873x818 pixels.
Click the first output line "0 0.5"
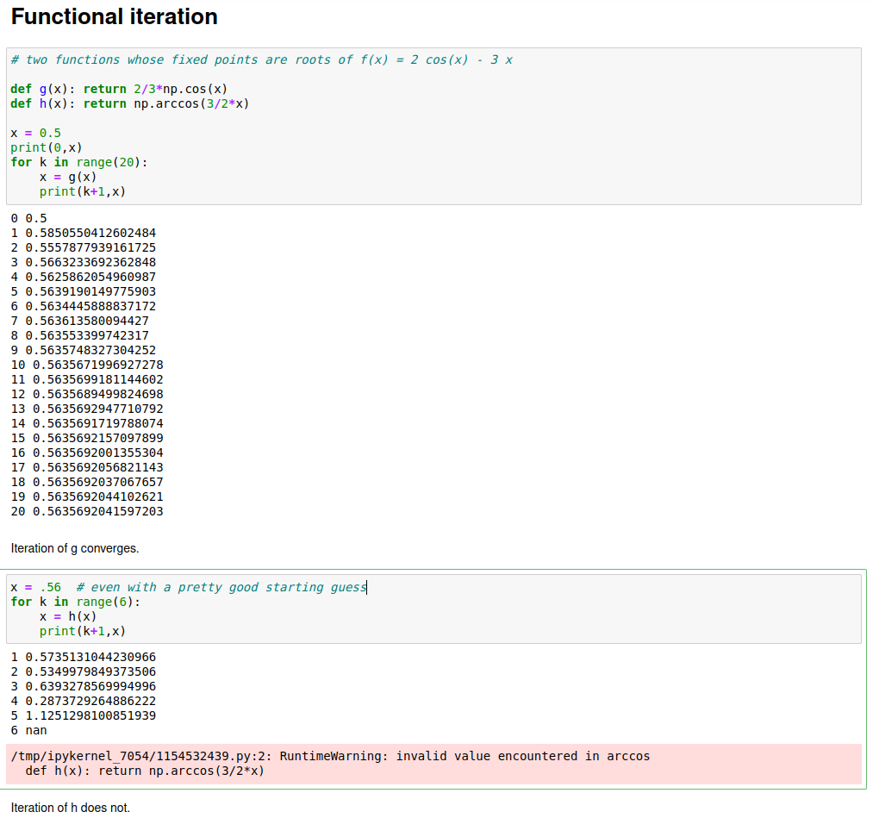click(28, 218)
